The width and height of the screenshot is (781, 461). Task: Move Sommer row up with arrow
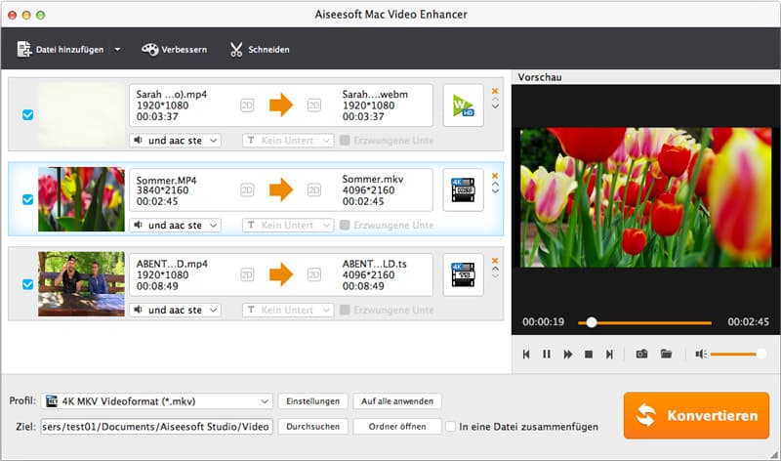tap(495, 184)
